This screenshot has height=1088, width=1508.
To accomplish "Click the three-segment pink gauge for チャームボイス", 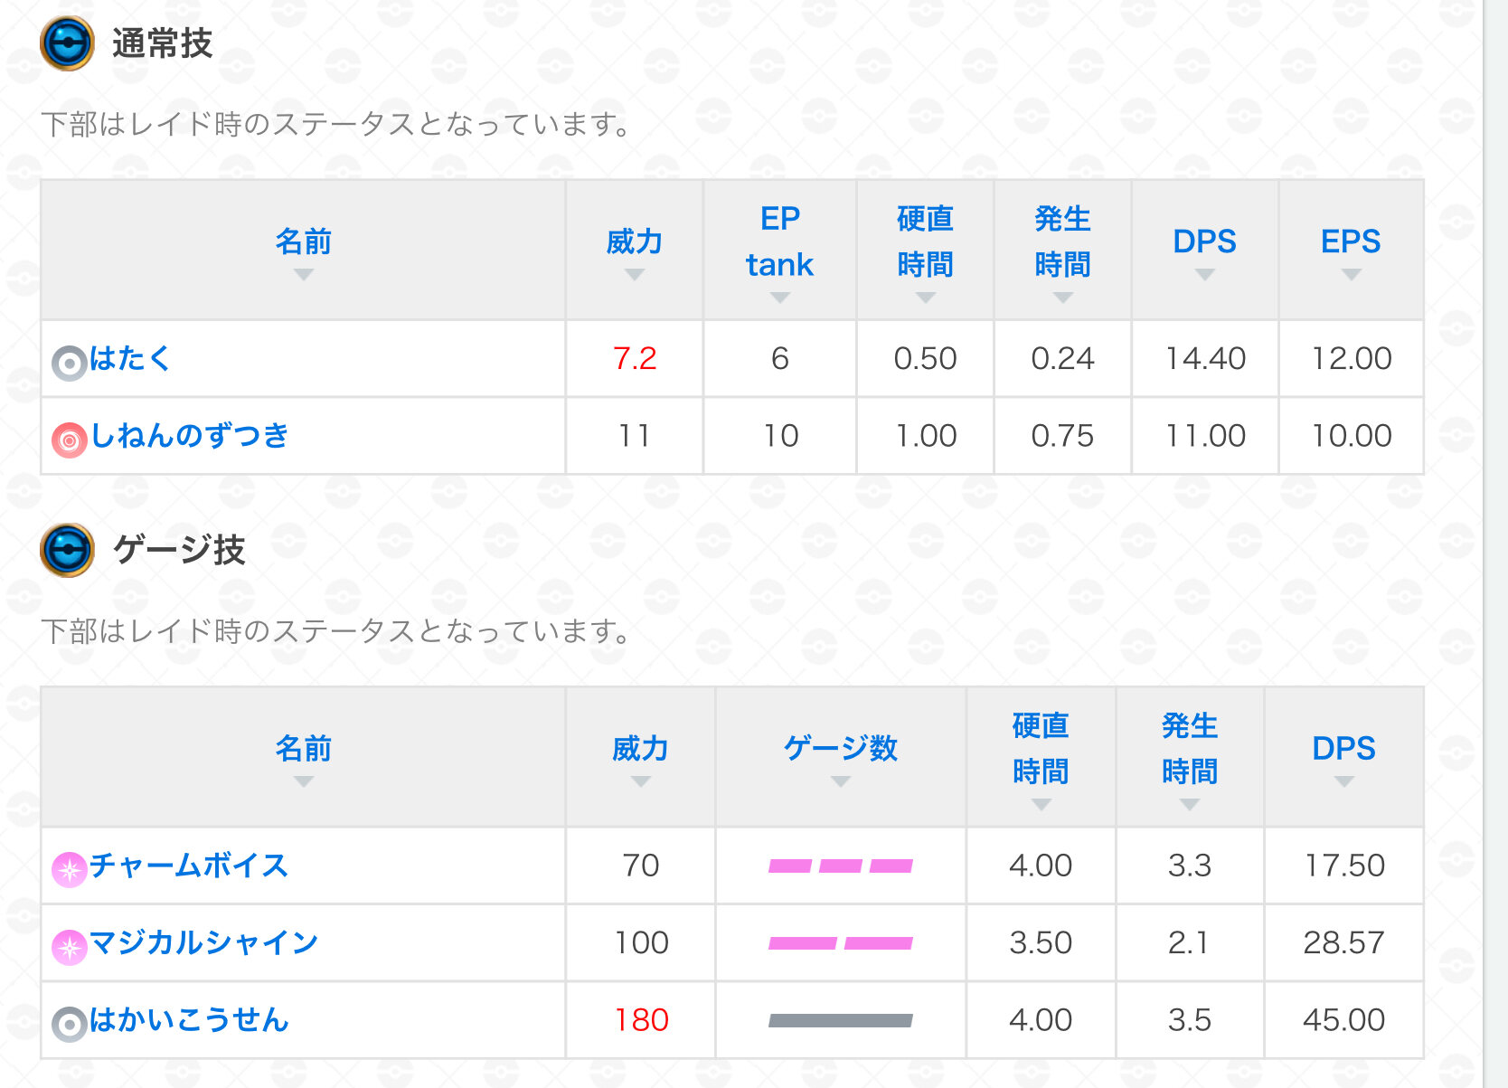I will pos(840,866).
